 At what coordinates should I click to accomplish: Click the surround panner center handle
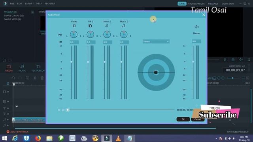(x=156, y=72)
